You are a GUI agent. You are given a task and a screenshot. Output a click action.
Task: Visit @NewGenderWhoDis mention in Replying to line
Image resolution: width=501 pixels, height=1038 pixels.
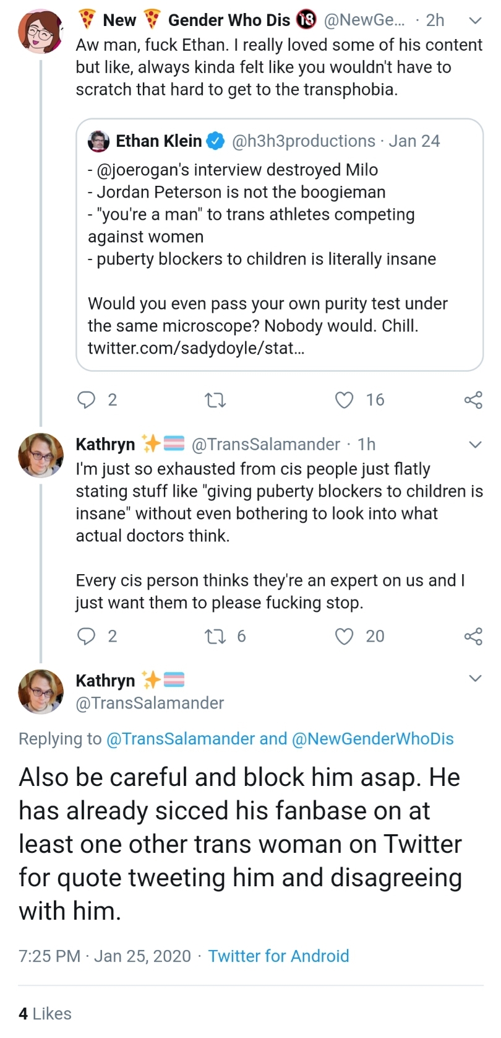coord(372,738)
